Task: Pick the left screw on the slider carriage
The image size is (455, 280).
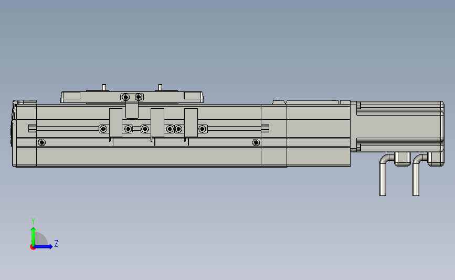Action: click(x=125, y=97)
